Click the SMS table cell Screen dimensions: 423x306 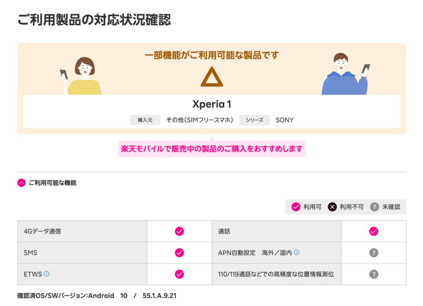[82, 253]
